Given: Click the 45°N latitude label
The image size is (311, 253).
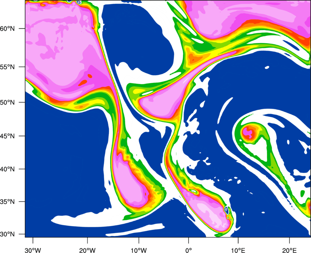Looking at the screenshot, I should 7,136.
